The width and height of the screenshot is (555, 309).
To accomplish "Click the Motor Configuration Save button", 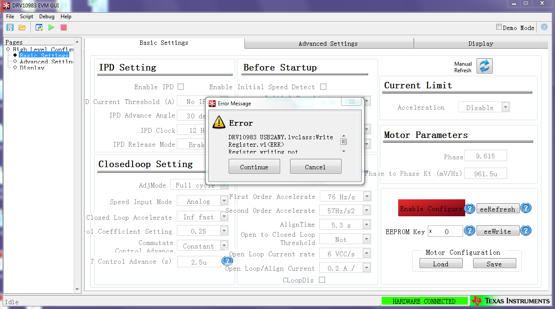I will [x=494, y=264].
